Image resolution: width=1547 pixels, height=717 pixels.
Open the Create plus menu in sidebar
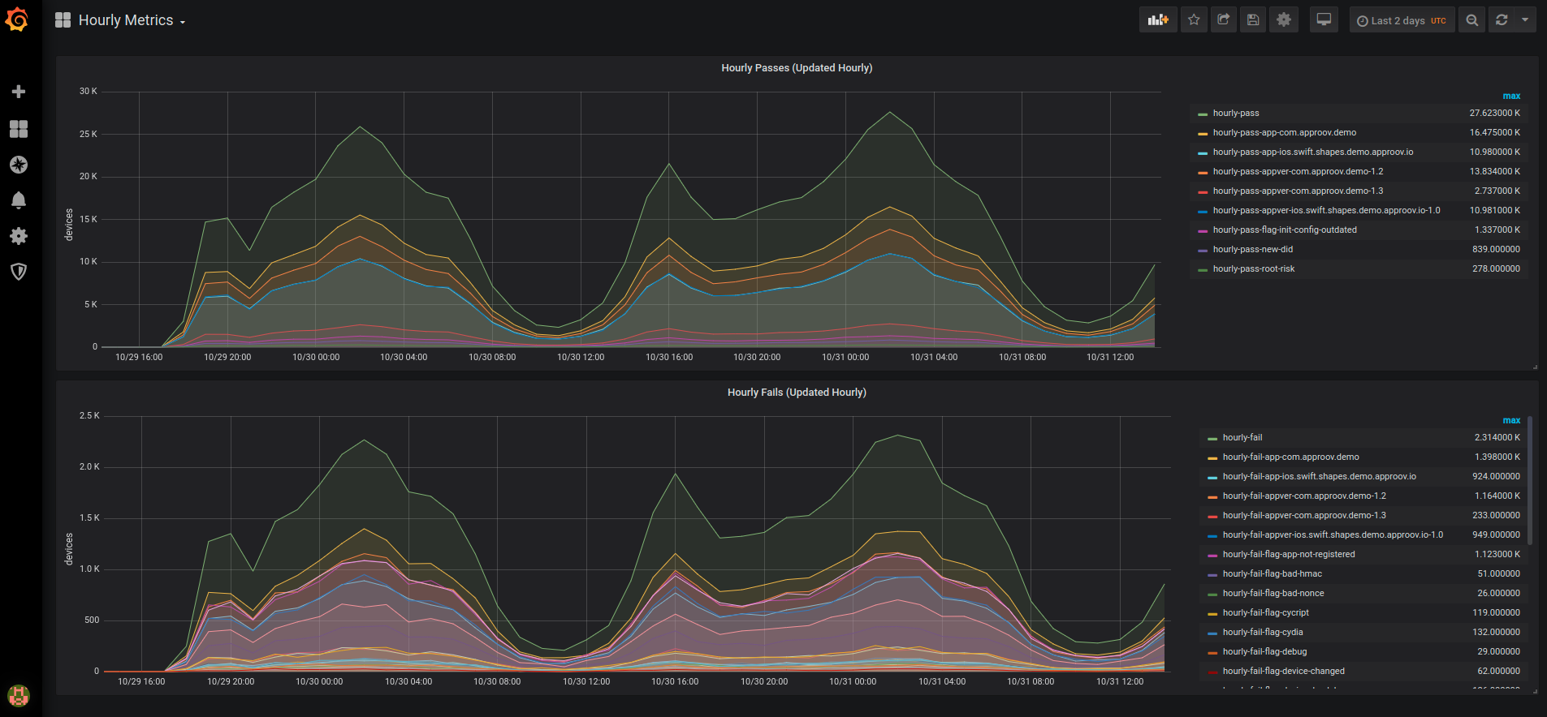(19, 92)
